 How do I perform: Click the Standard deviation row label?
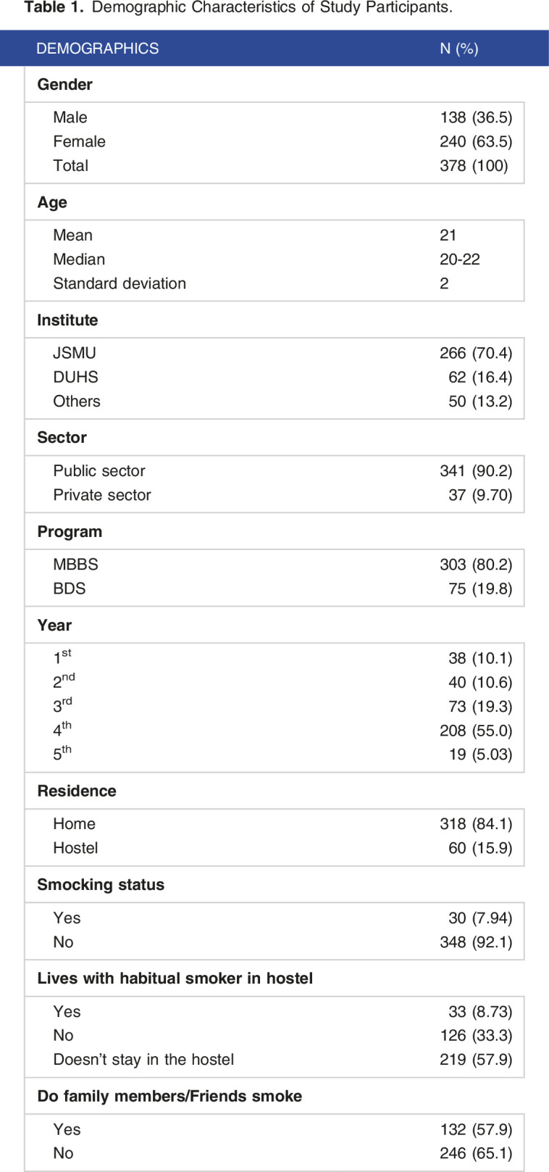point(120,283)
